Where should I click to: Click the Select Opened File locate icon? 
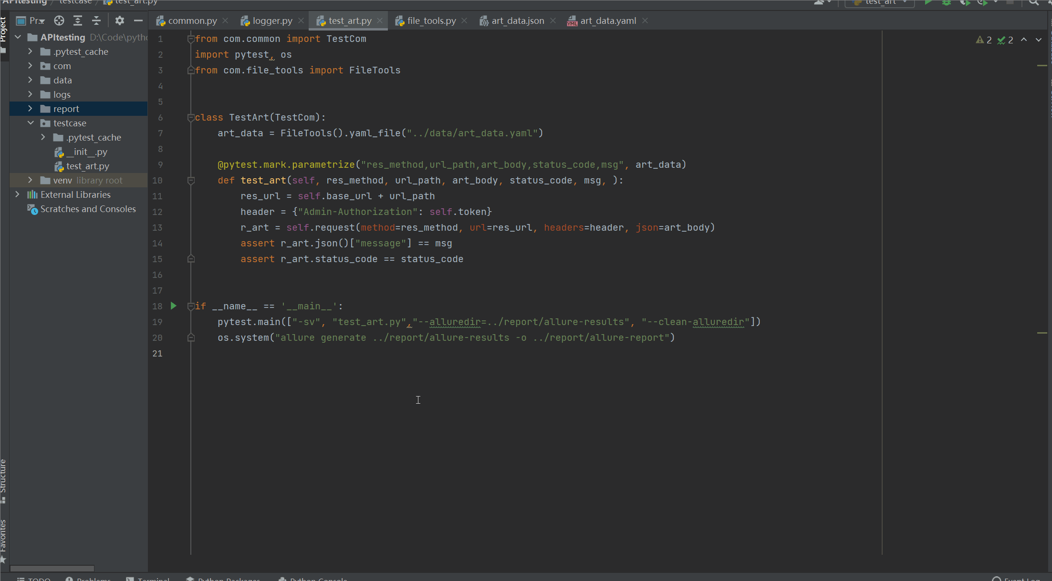click(x=59, y=20)
